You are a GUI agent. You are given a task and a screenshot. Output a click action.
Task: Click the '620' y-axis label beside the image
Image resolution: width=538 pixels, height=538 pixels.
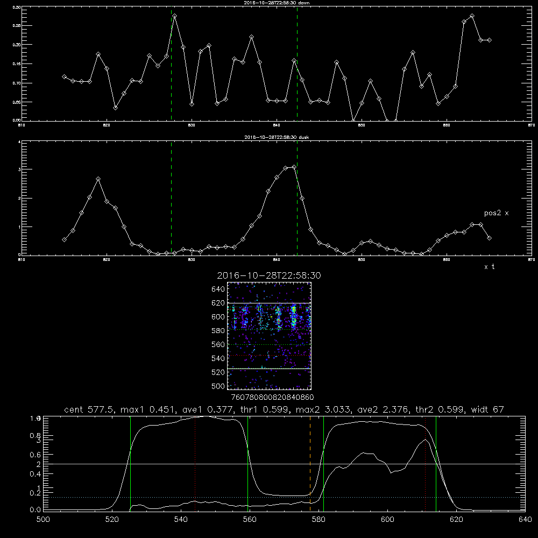tap(218, 303)
